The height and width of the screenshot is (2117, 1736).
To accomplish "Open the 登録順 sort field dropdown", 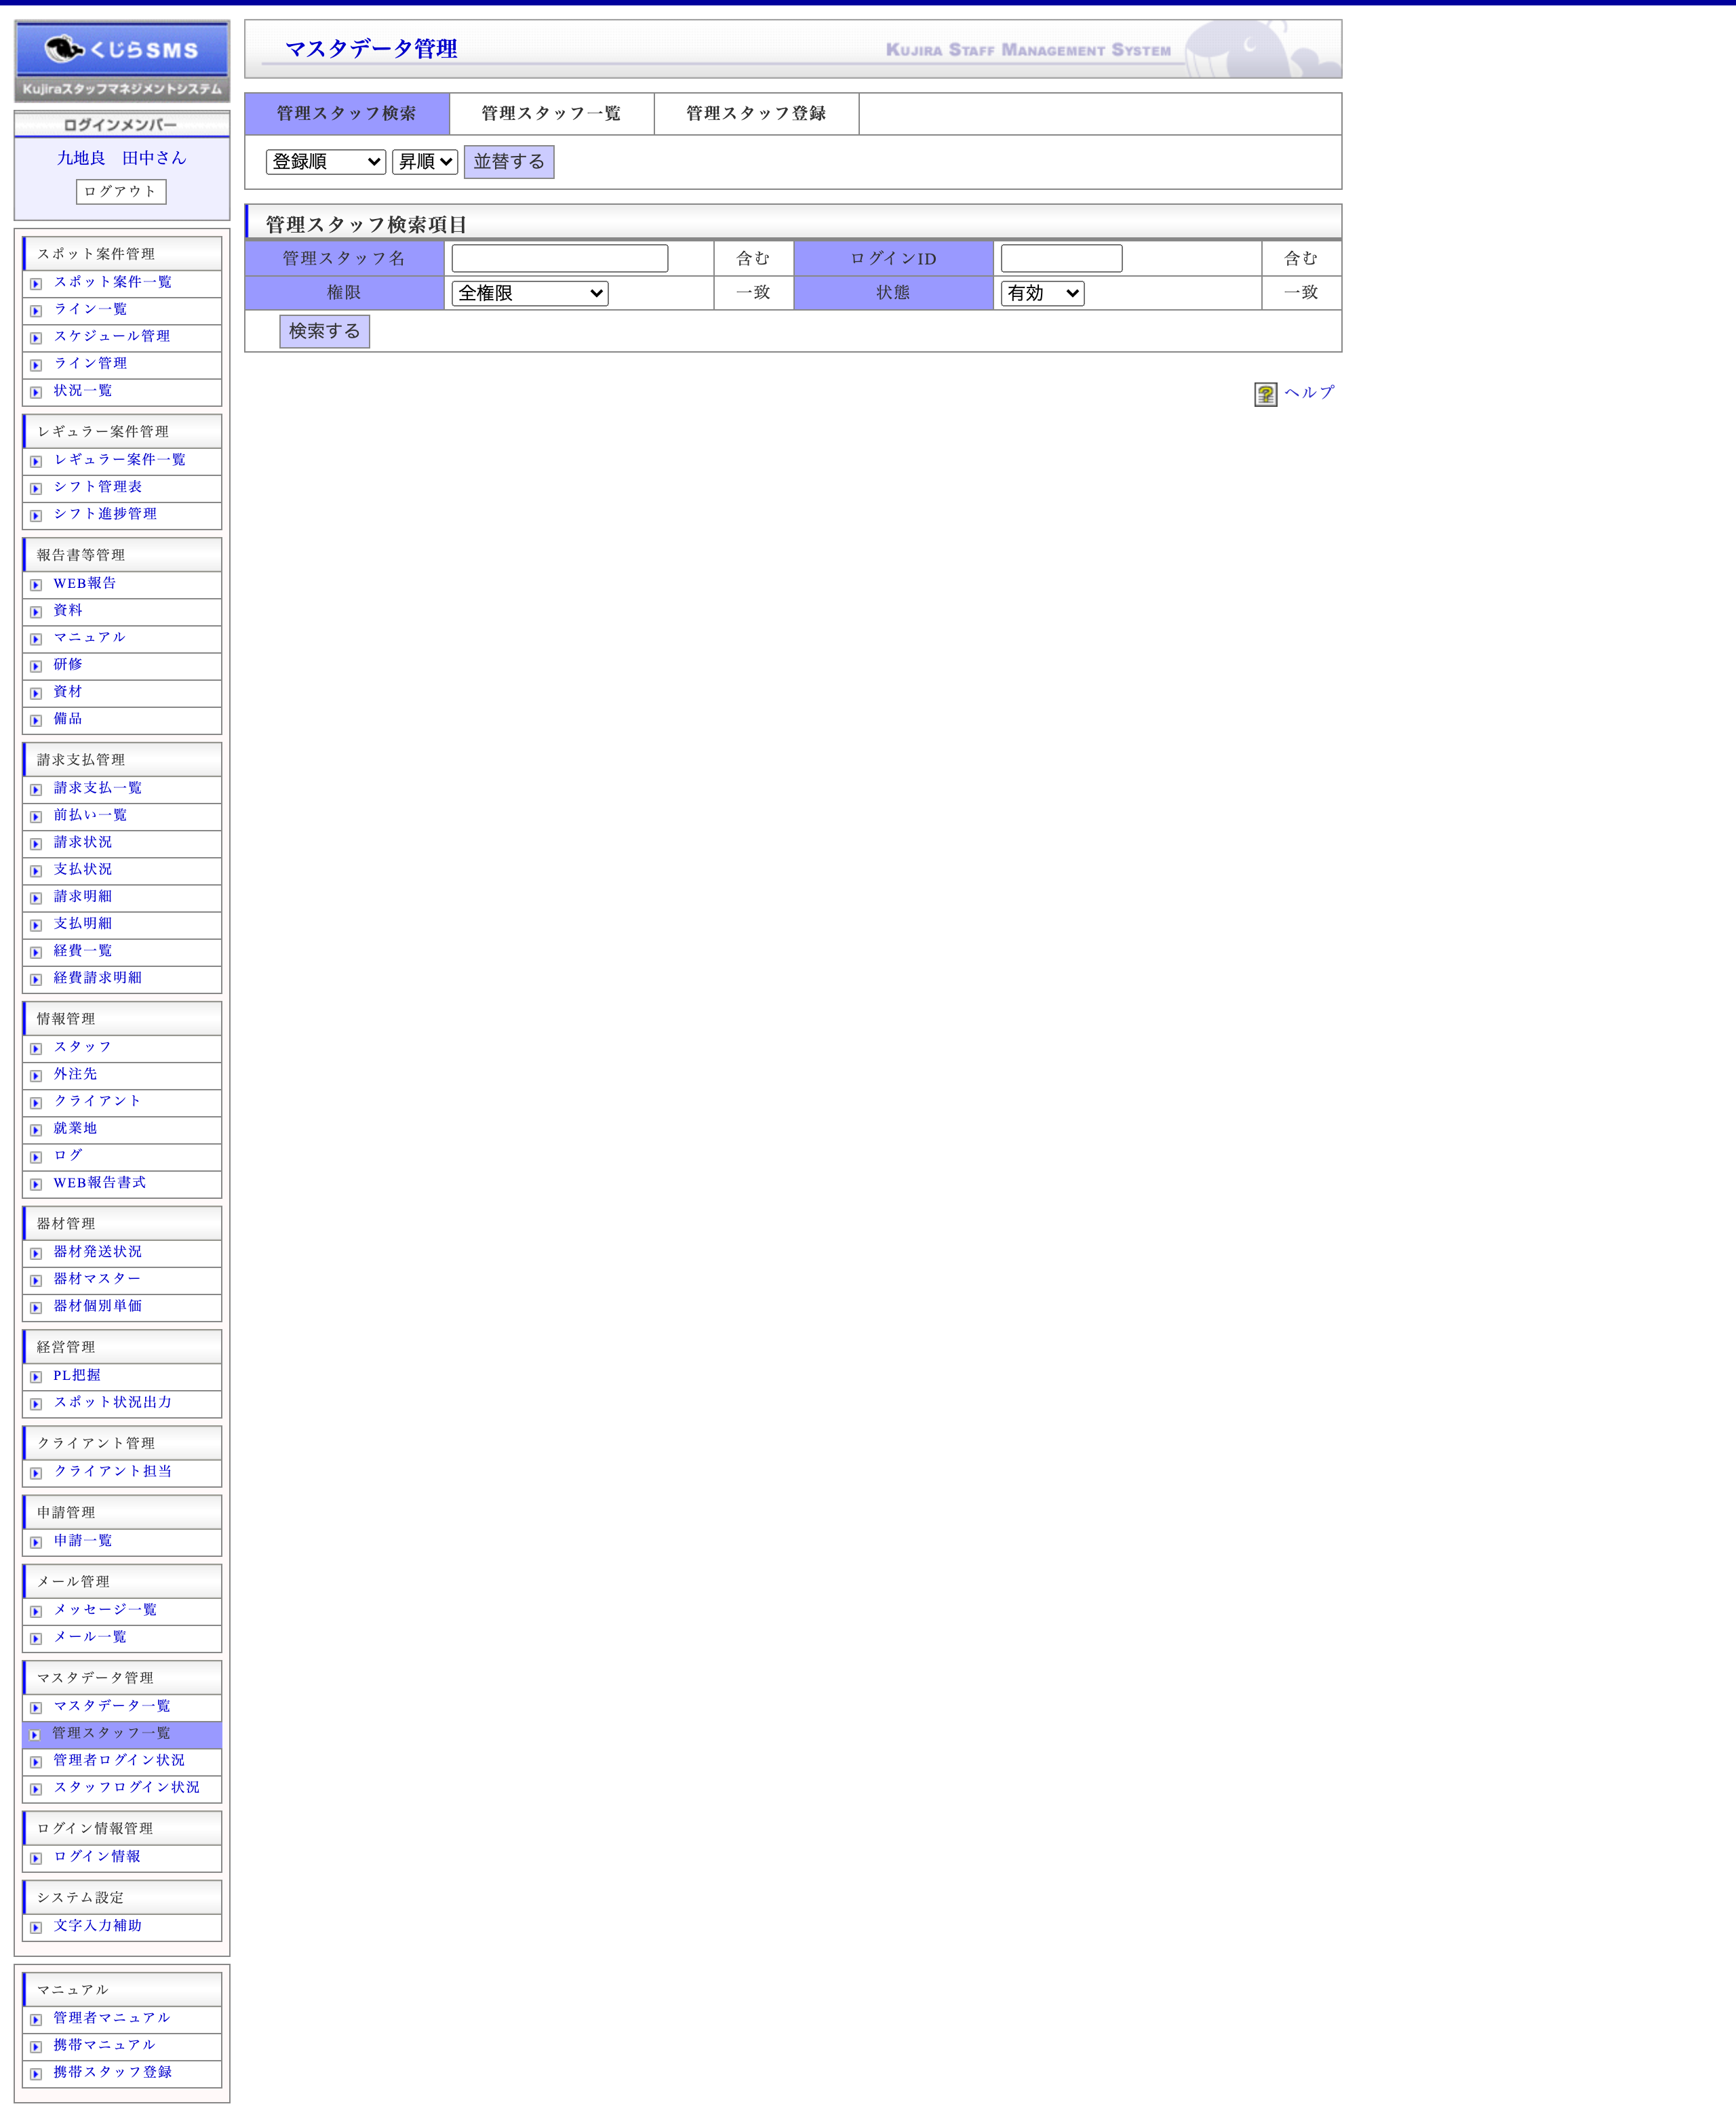I will click(x=325, y=162).
